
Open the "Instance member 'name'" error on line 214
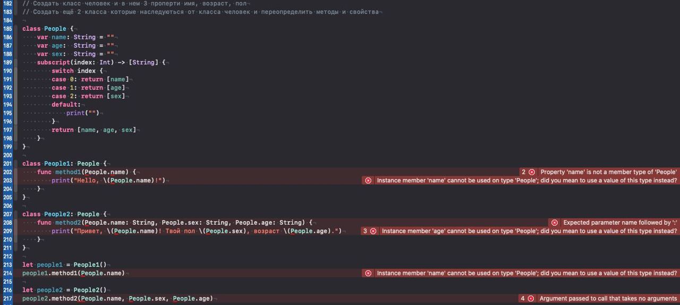[527, 273]
